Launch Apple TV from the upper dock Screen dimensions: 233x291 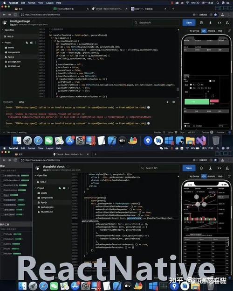click(122, 141)
